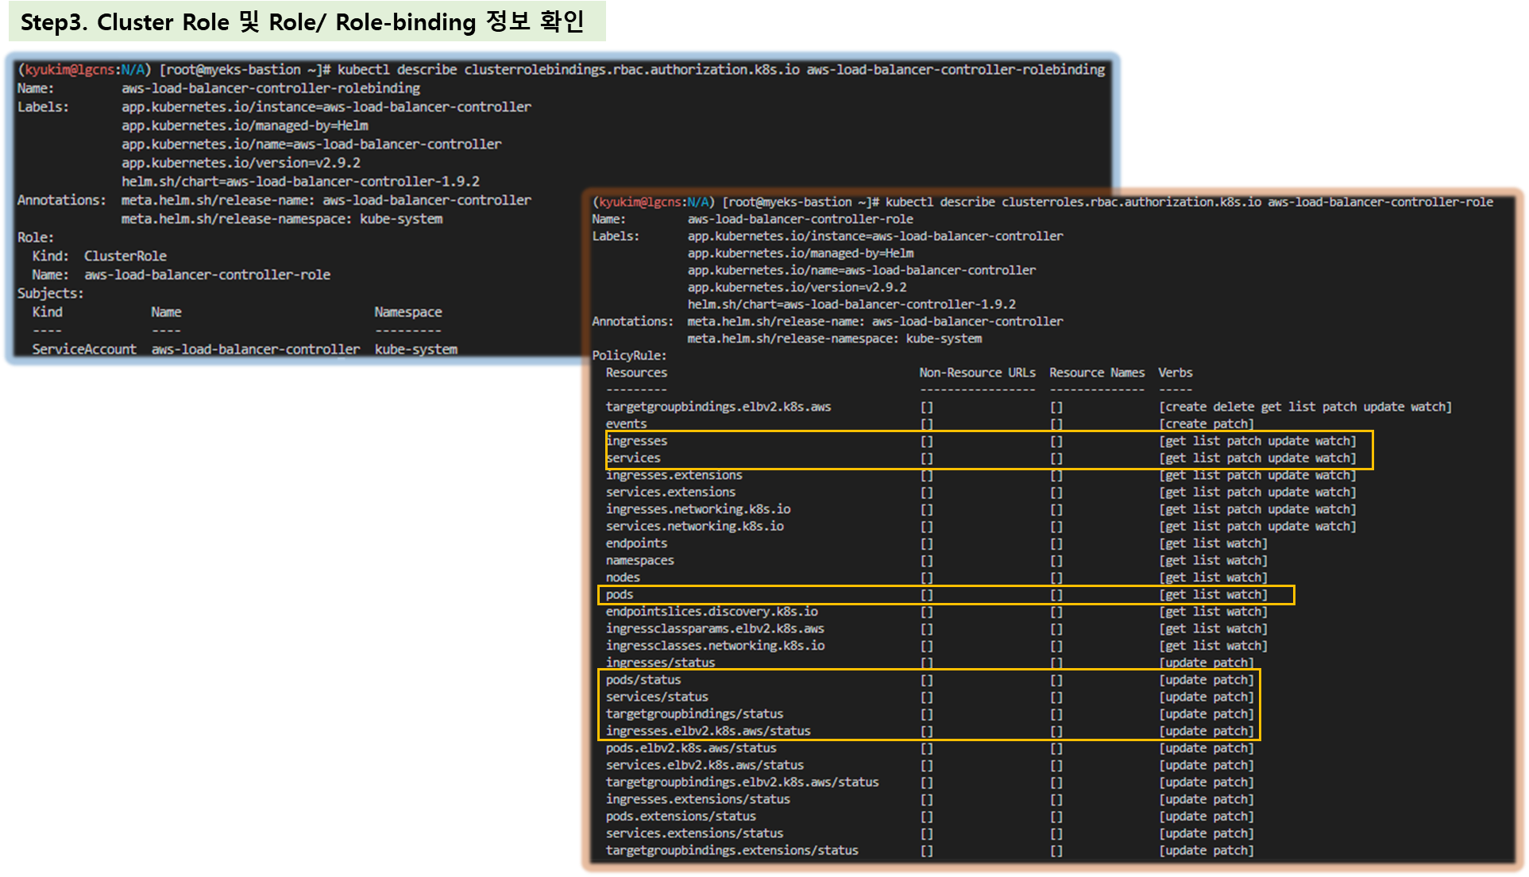Click the ServiceAccount subject kind entry
This screenshot has height=877, width=1529.
(84, 349)
